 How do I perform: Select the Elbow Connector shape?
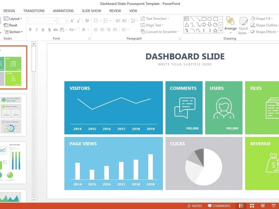(x=192, y=25)
